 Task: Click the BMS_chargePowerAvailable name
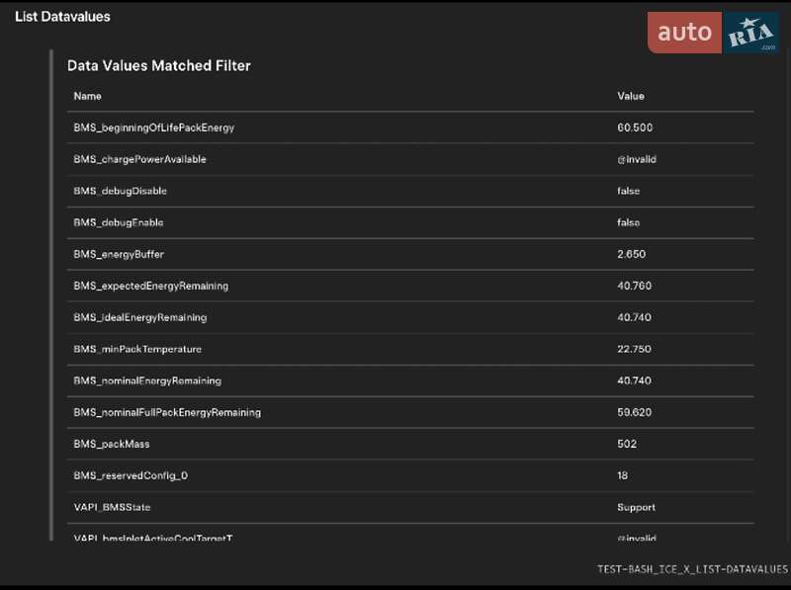tap(139, 159)
